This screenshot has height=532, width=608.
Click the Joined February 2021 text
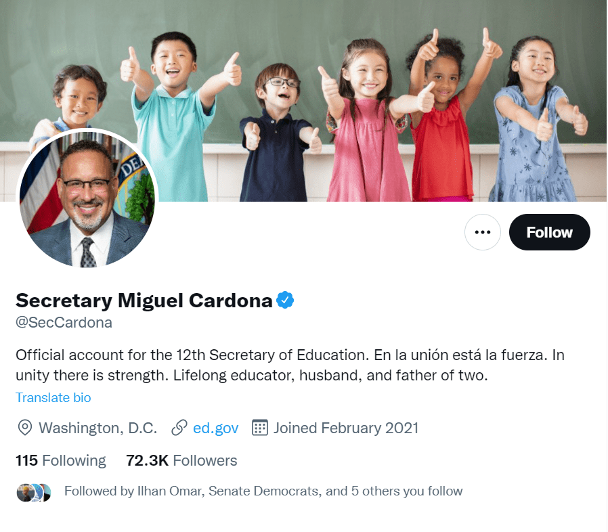point(346,428)
